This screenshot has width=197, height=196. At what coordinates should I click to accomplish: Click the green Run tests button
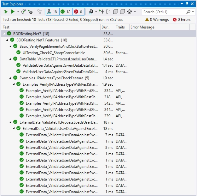coord(13,12)
